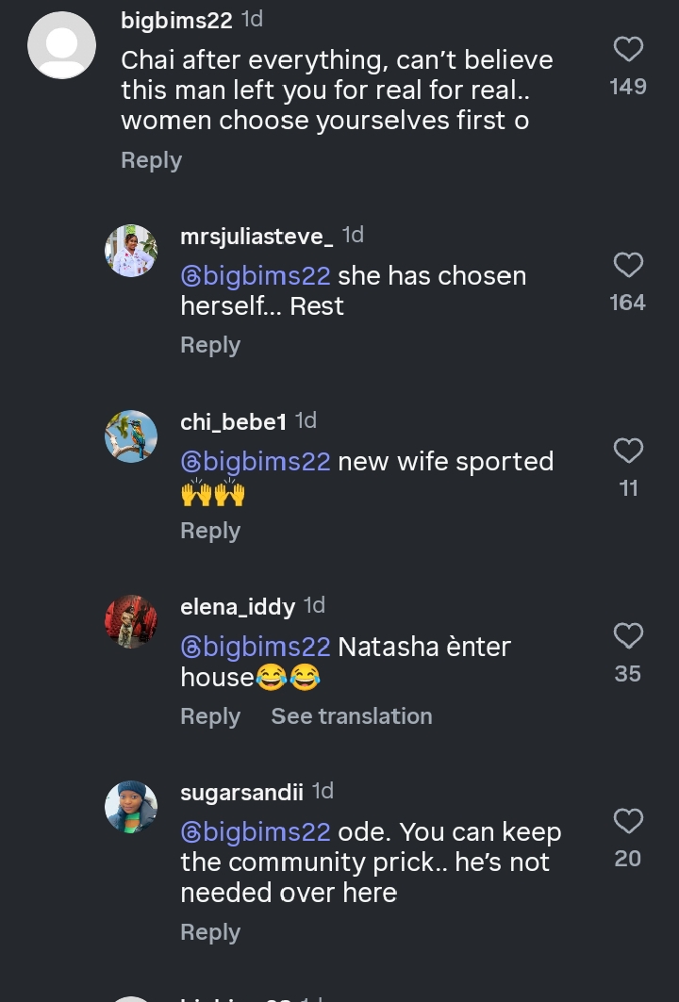Like chi_bebe1's reply with the heart

click(628, 451)
